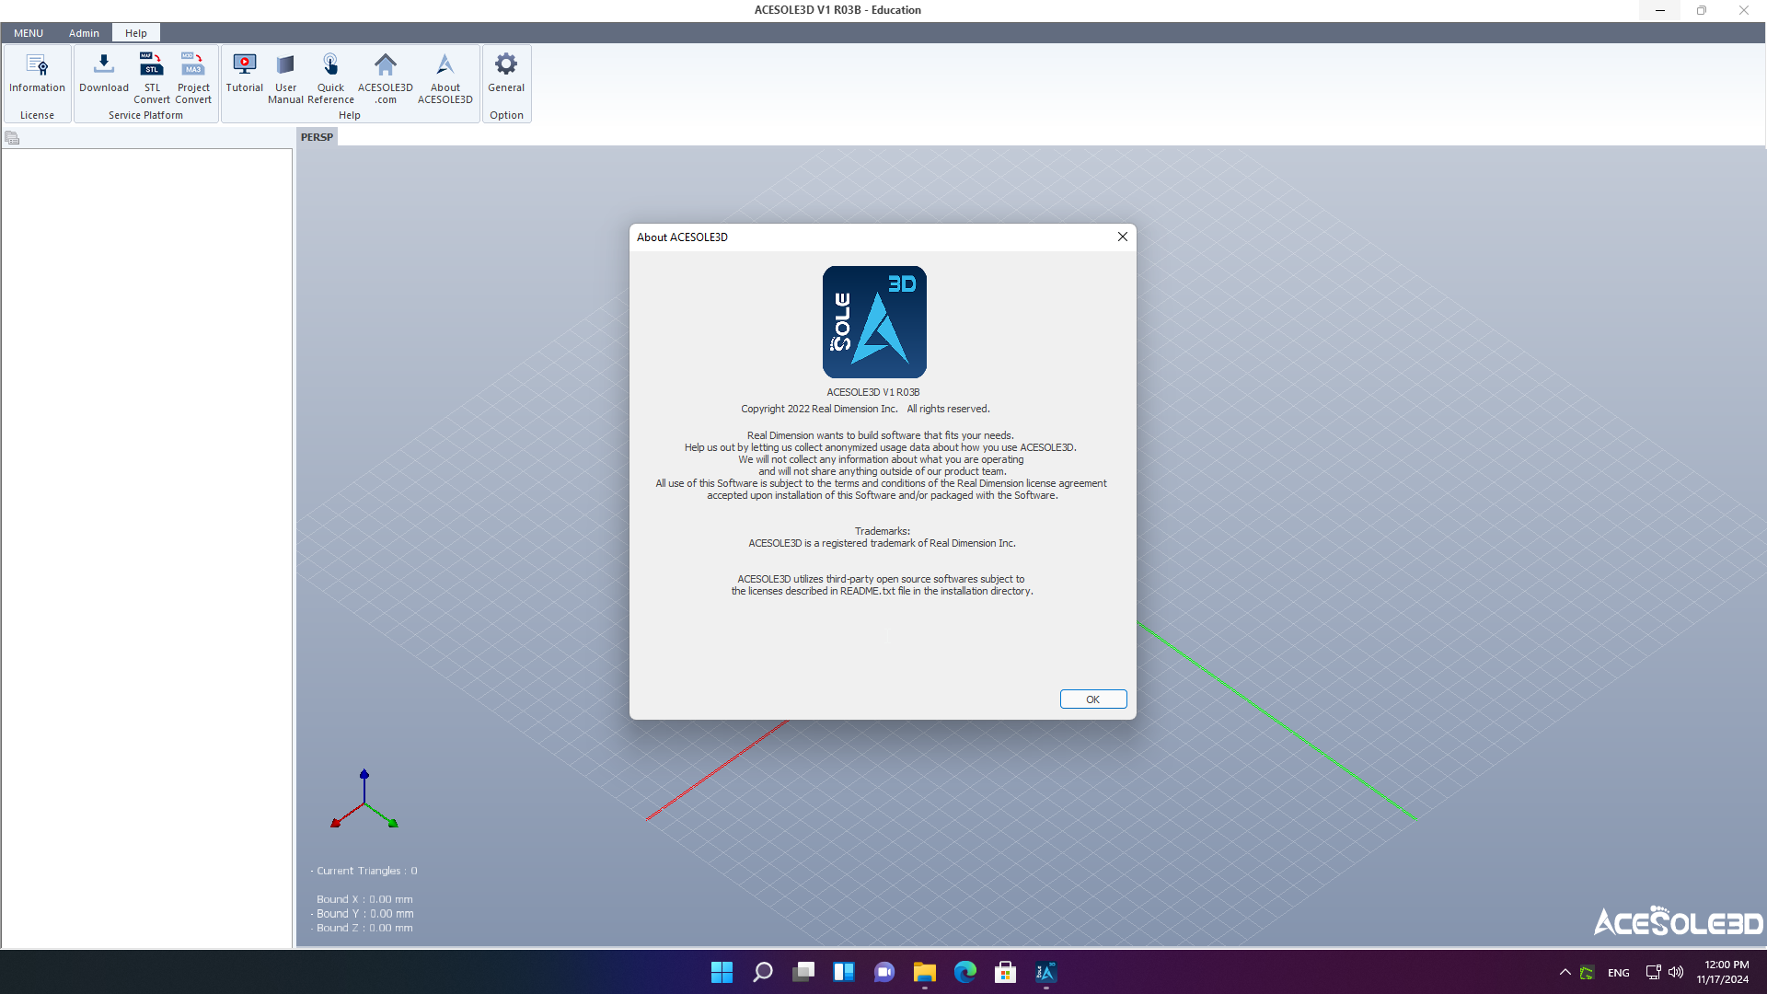Switch to the Admin tab
The image size is (1767, 994).
84,33
